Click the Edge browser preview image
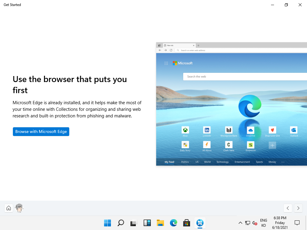Viewport: 307px width, 230px height. (231, 104)
